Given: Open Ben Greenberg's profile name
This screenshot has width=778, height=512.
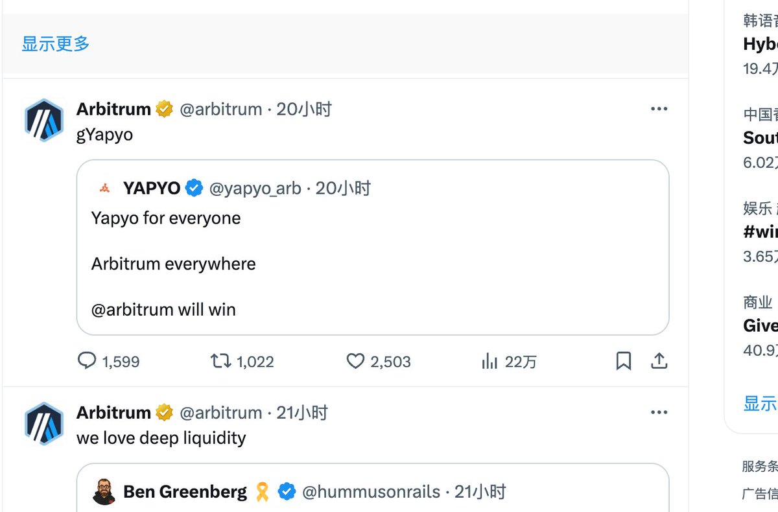Looking at the screenshot, I should tap(185, 492).
